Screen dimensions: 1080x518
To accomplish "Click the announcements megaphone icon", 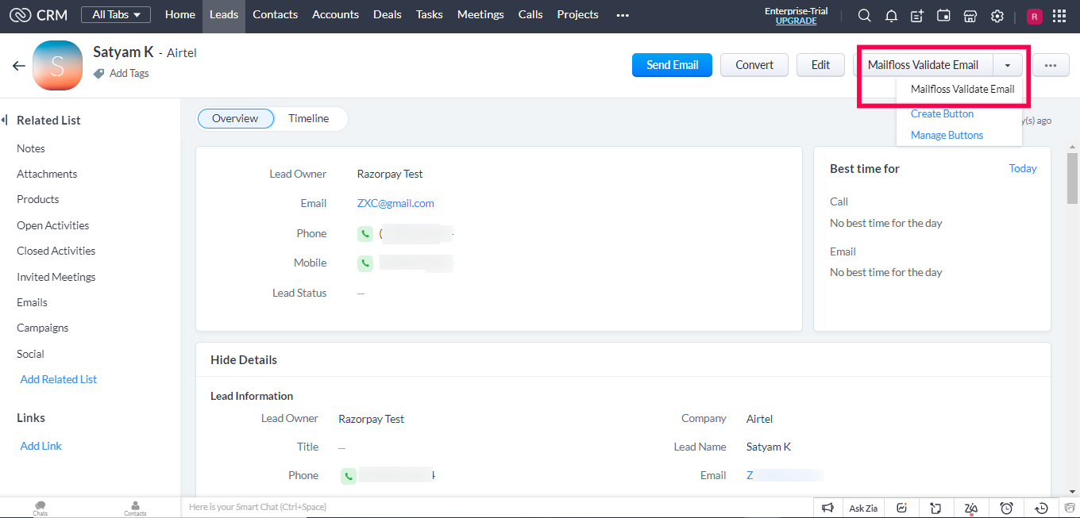I will 827,508.
